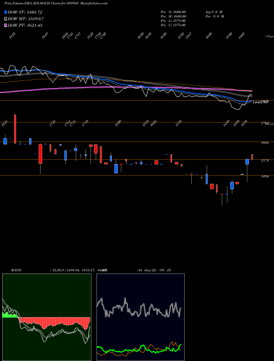
Task: Select the Pre O: 1600.00 value
Action: [x=173, y=12]
